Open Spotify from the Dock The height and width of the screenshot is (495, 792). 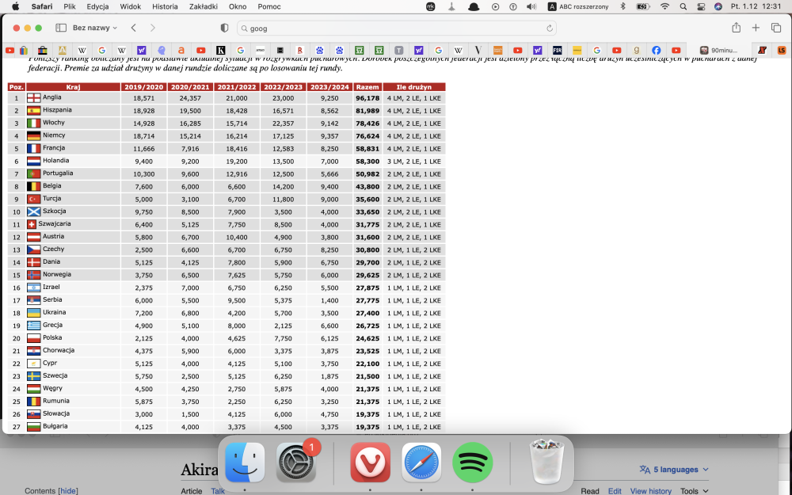click(x=473, y=463)
